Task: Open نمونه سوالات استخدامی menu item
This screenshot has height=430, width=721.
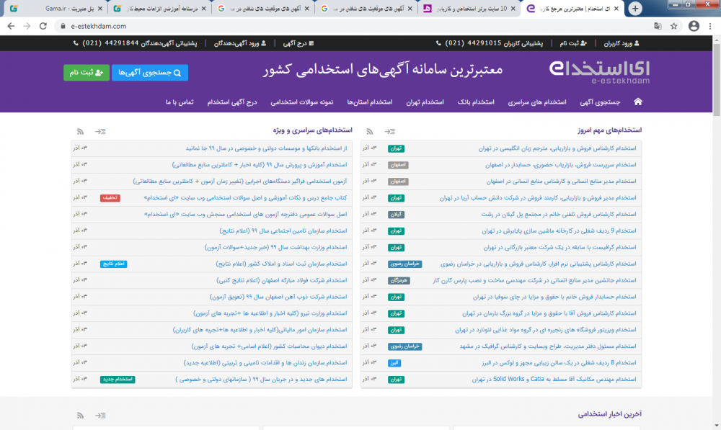Action: click(301, 102)
